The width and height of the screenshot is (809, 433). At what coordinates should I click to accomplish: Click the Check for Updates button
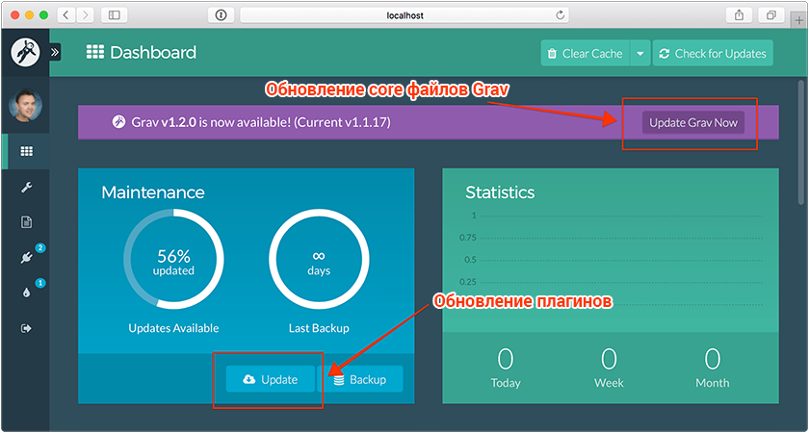[713, 53]
